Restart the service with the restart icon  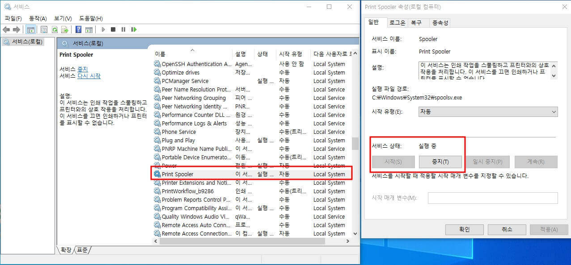point(134,29)
